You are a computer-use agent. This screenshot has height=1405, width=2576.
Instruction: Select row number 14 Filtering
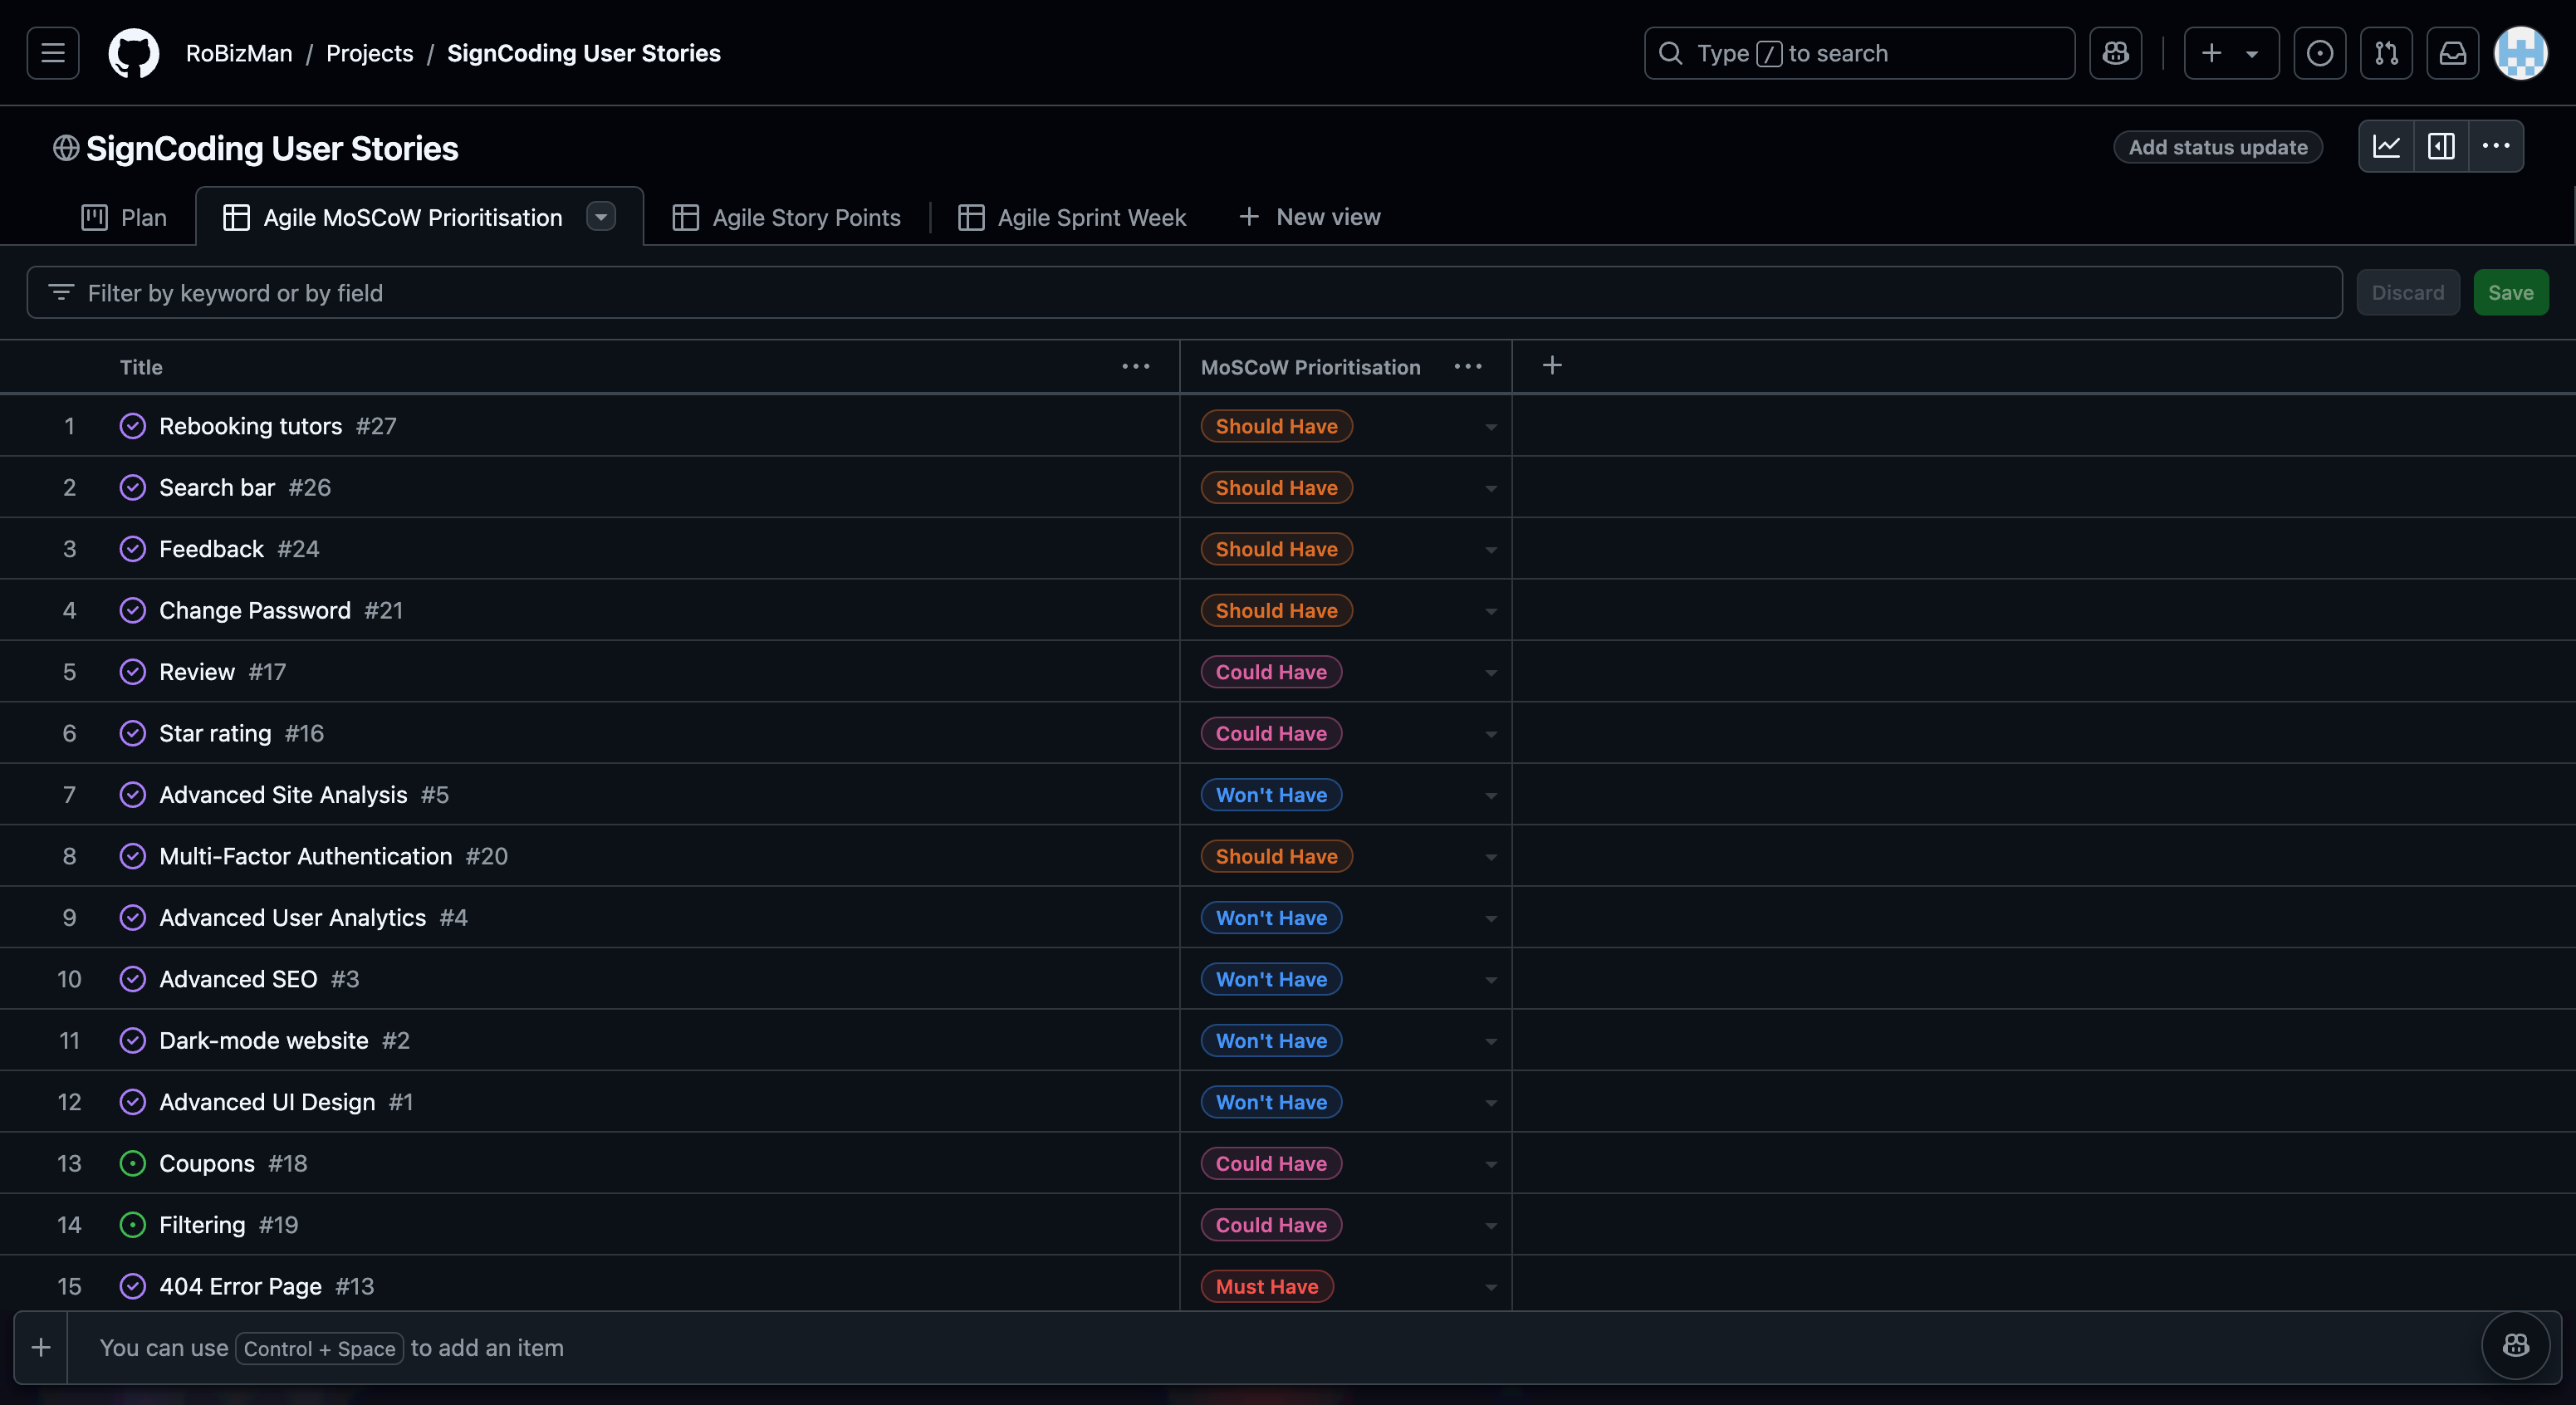pos(69,1225)
